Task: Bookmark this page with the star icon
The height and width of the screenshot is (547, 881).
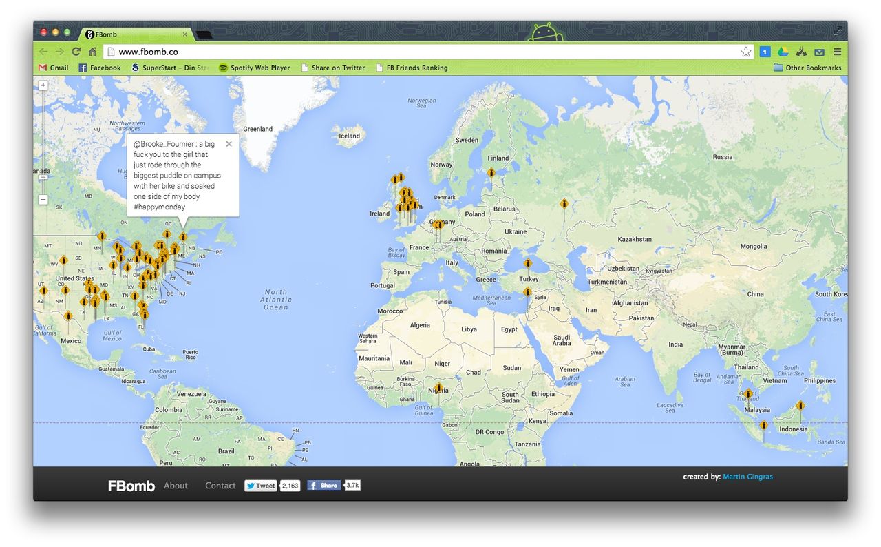Action: [x=745, y=52]
